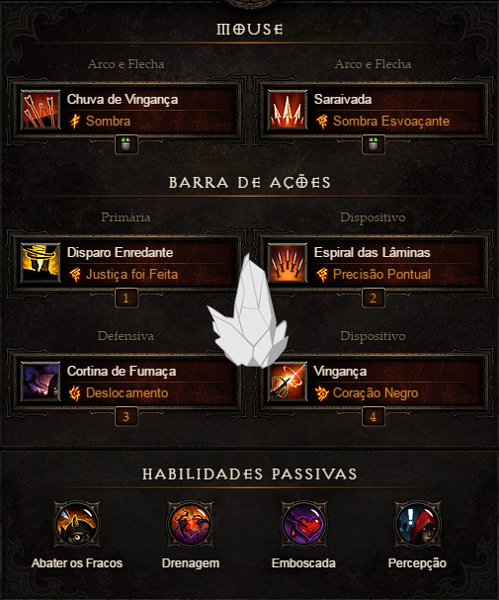
Task: Click the Vingança skill icon
Action: point(288,382)
